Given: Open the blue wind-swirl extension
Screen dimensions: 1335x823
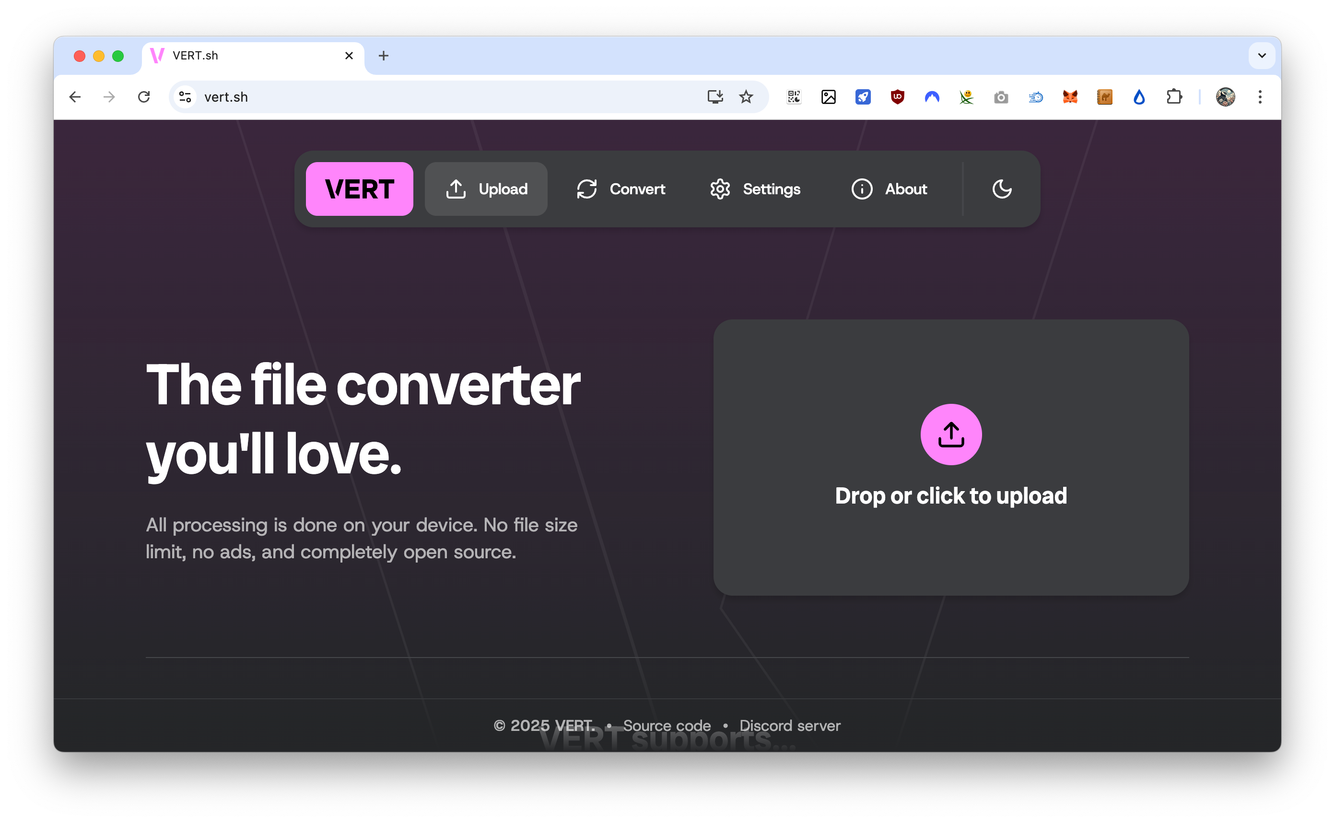Looking at the screenshot, I should tap(1036, 97).
